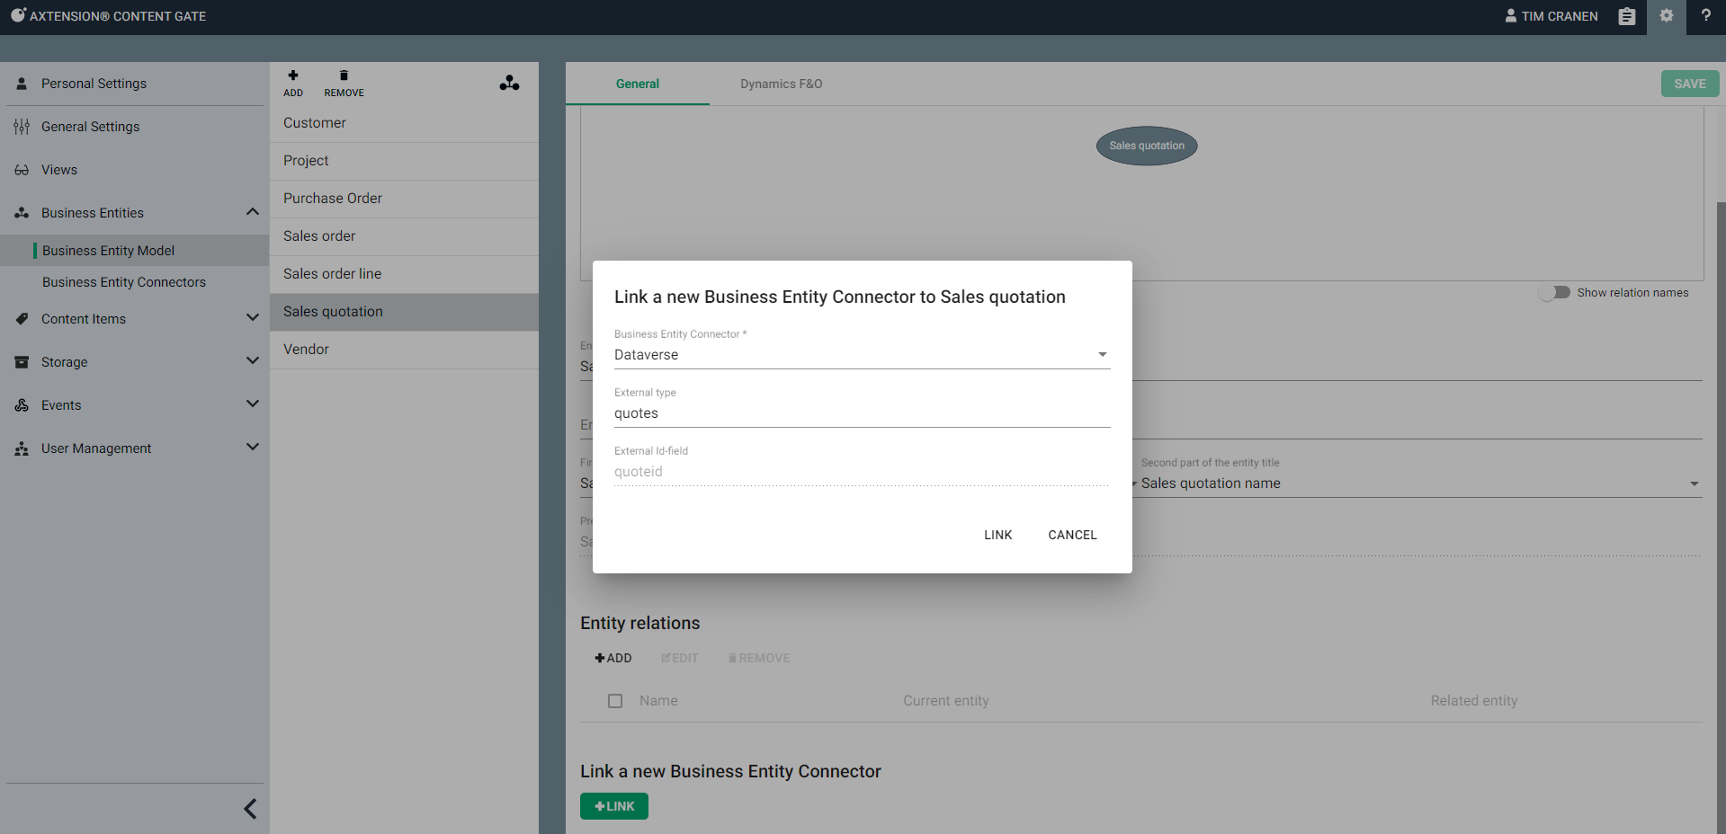Collapse the sidebar with the left chevron
The image size is (1726, 834).
[x=250, y=809]
